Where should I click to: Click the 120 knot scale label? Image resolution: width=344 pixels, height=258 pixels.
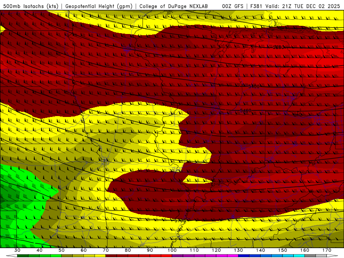pyautogui.click(x=216, y=250)
